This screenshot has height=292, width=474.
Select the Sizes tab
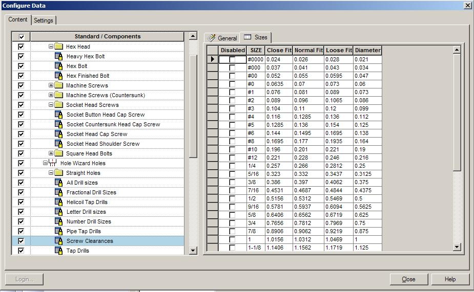pos(256,37)
